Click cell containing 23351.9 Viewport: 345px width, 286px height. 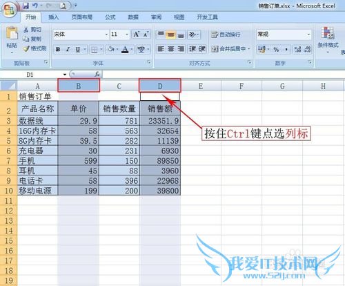click(x=160, y=121)
